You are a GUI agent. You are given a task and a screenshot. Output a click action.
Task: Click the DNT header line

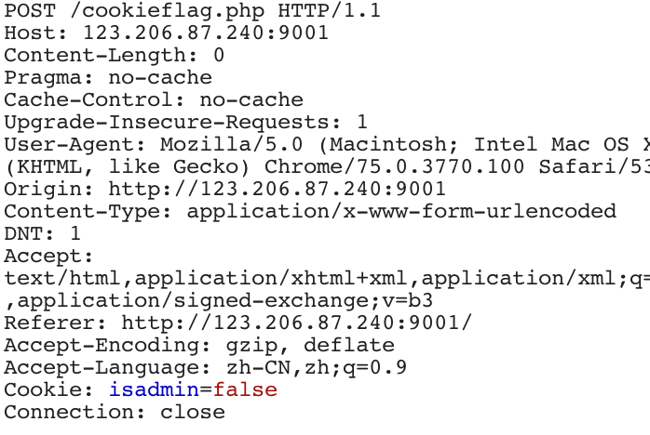pyautogui.click(x=42, y=234)
